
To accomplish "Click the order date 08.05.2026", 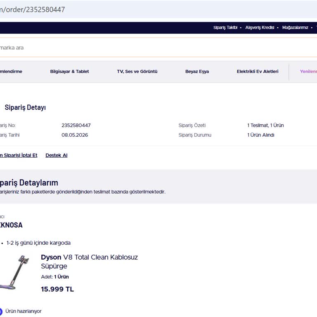I will 75,135.
